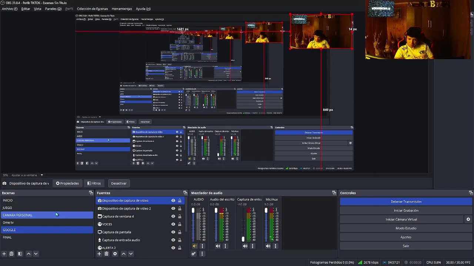Screen dimensions: 474x266
Task: Hide the Captura de pantalla source
Action: (x=173, y=232)
